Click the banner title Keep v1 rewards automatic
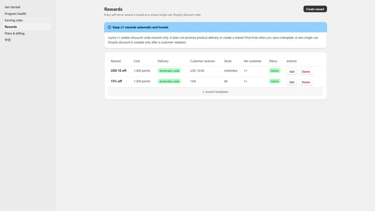Image resolution: width=375 pixels, height=211 pixels. pos(140,27)
